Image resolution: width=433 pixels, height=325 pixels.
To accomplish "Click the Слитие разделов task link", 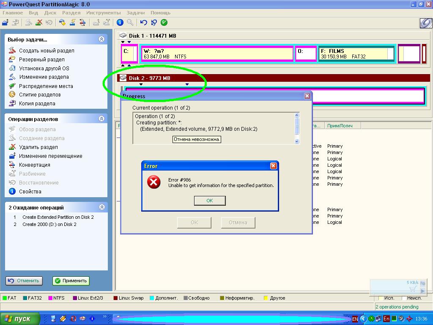I will point(40,94).
